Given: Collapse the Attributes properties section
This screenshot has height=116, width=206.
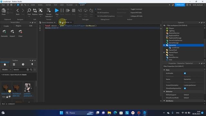Looking at the screenshot, I should click(x=164, y=101).
